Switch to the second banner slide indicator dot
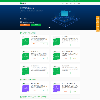Image resolution: width=100 pixels, height=100 pixels. 51,27
